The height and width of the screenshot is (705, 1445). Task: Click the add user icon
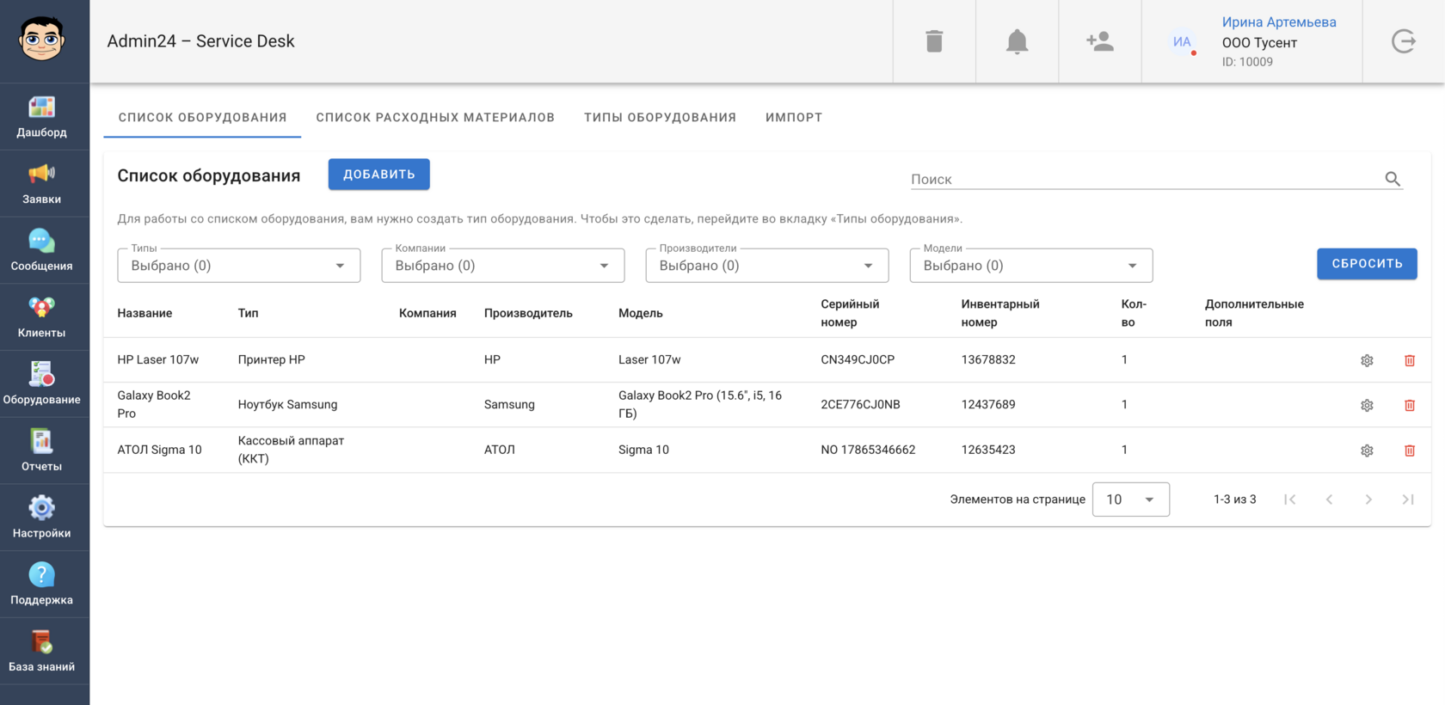(x=1099, y=41)
